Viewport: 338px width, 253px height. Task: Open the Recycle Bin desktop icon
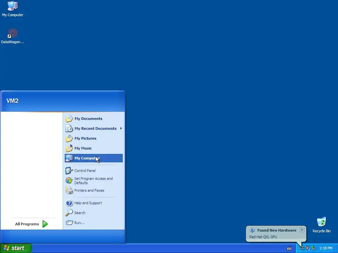point(321,225)
